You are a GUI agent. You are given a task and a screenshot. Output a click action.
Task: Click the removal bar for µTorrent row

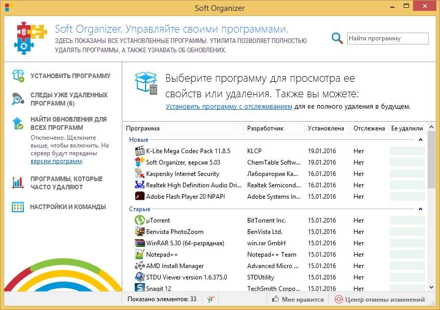407,220
